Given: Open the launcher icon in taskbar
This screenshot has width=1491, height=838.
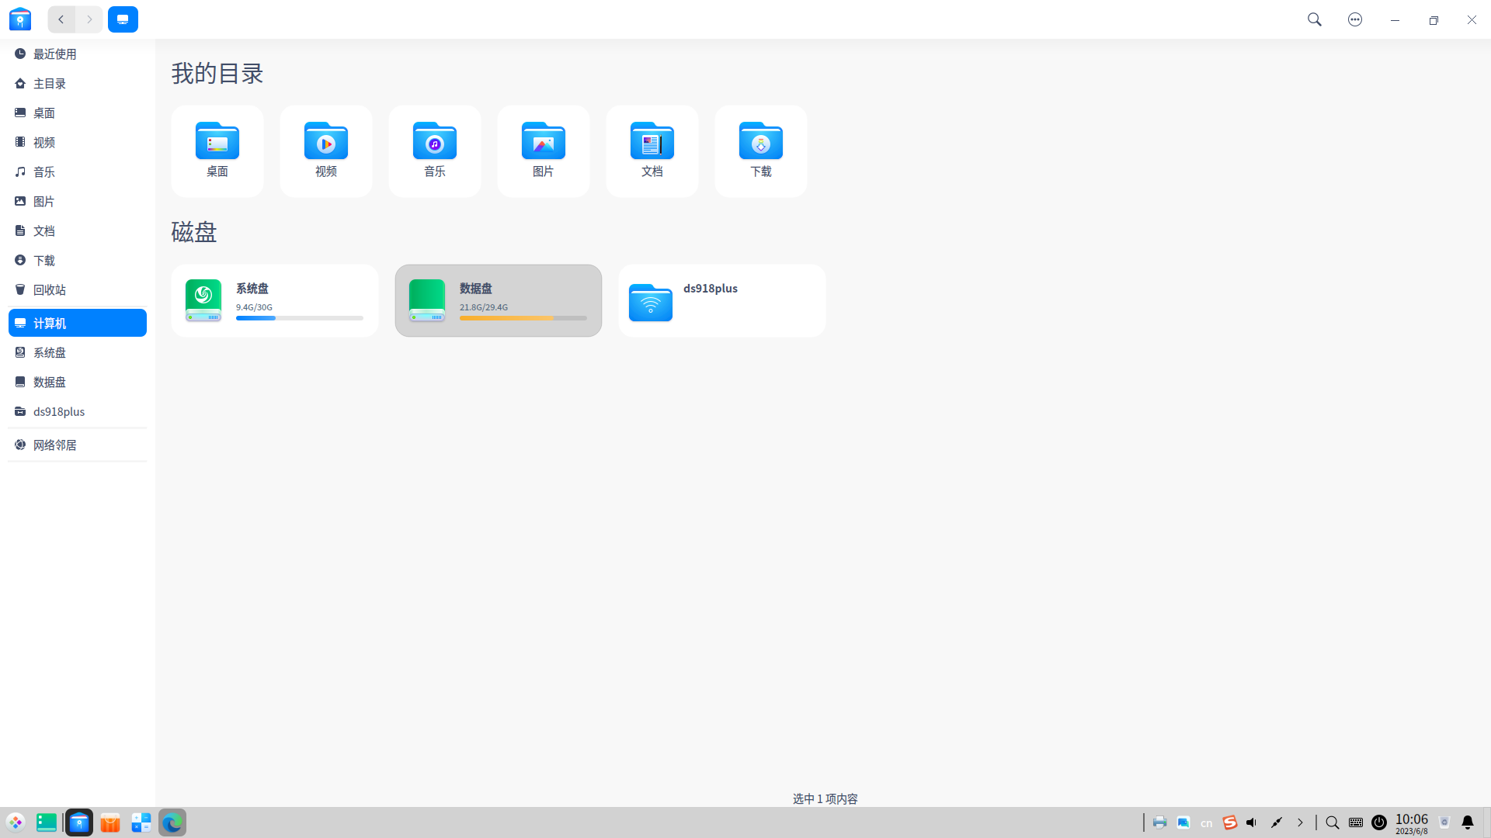Looking at the screenshot, I should (x=16, y=822).
